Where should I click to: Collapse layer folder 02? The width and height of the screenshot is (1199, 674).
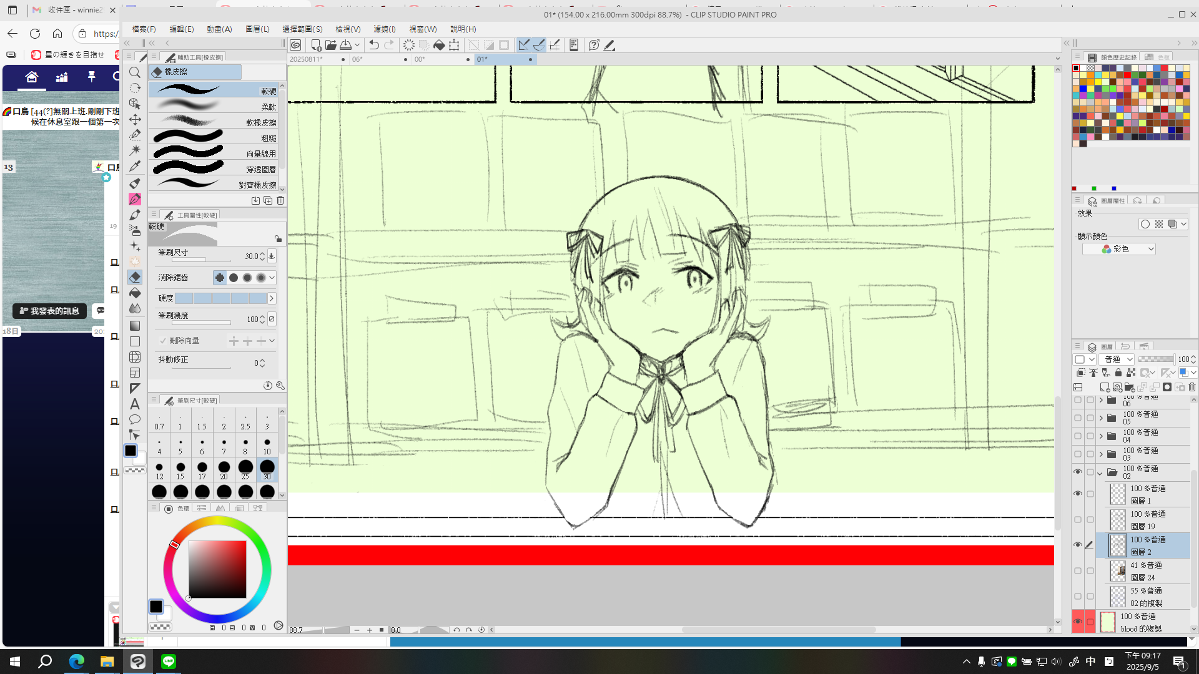(x=1100, y=473)
